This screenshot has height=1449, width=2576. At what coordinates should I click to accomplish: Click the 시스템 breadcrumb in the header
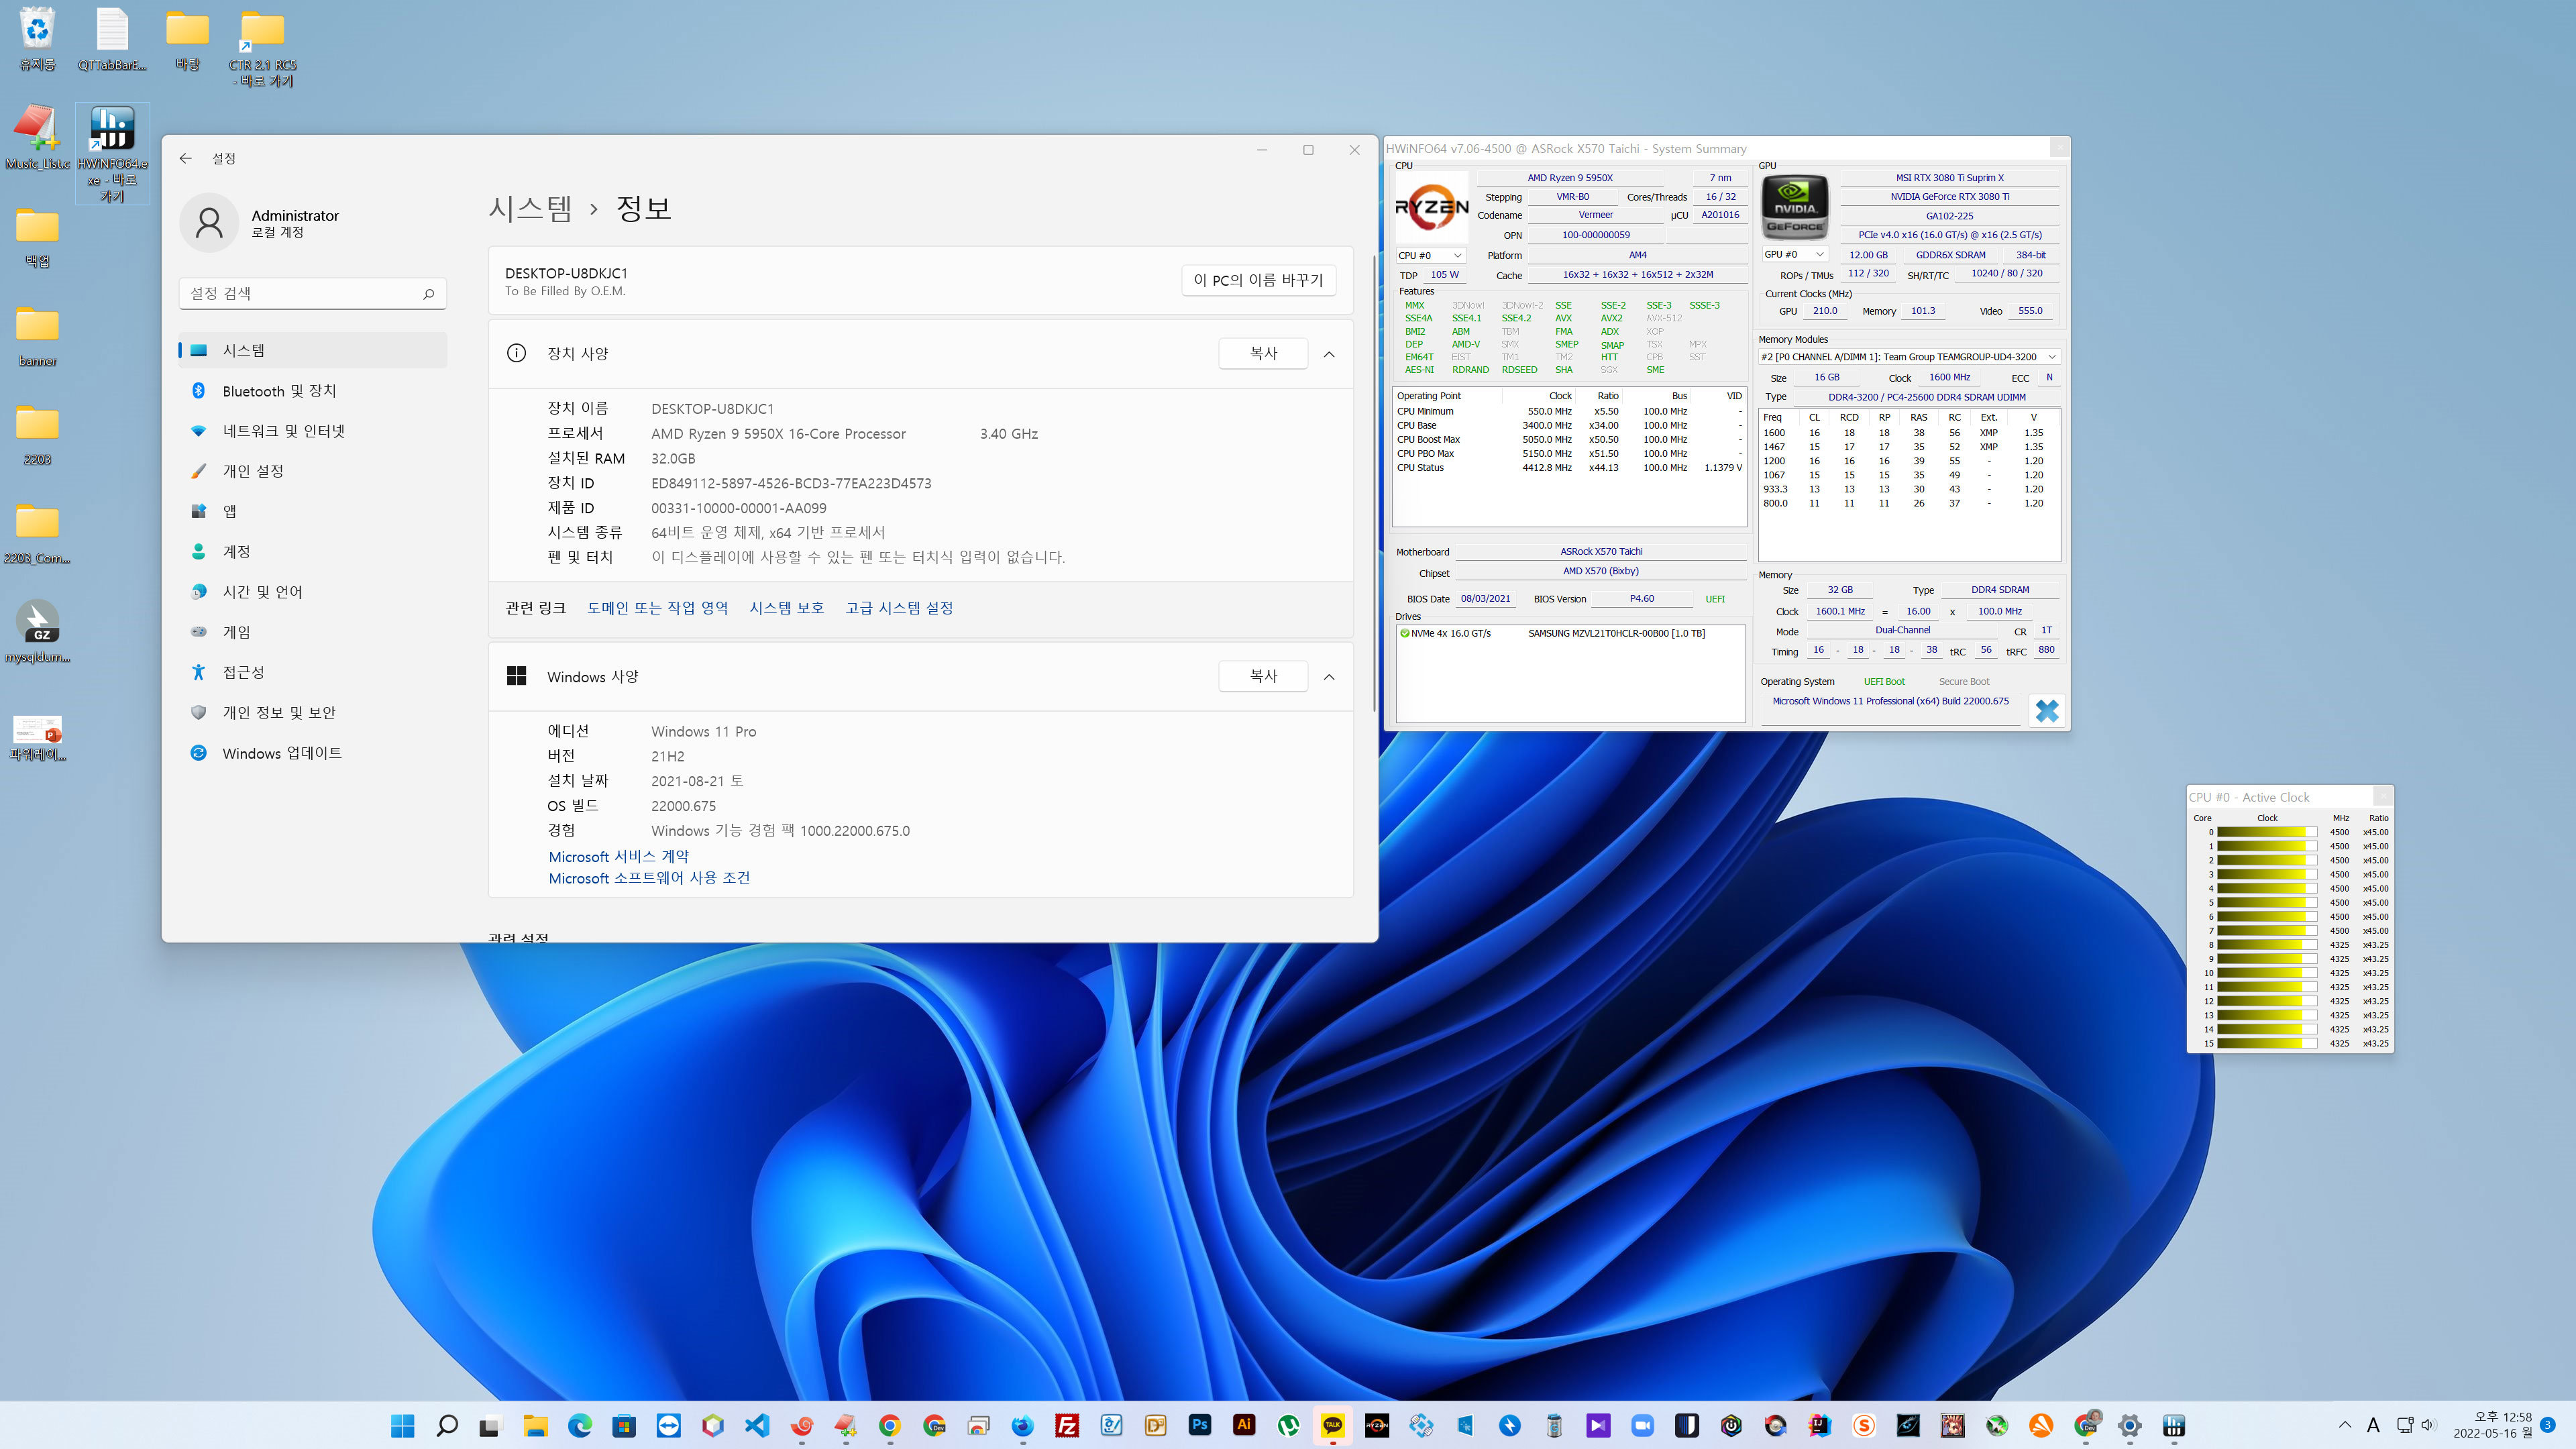[530, 208]
